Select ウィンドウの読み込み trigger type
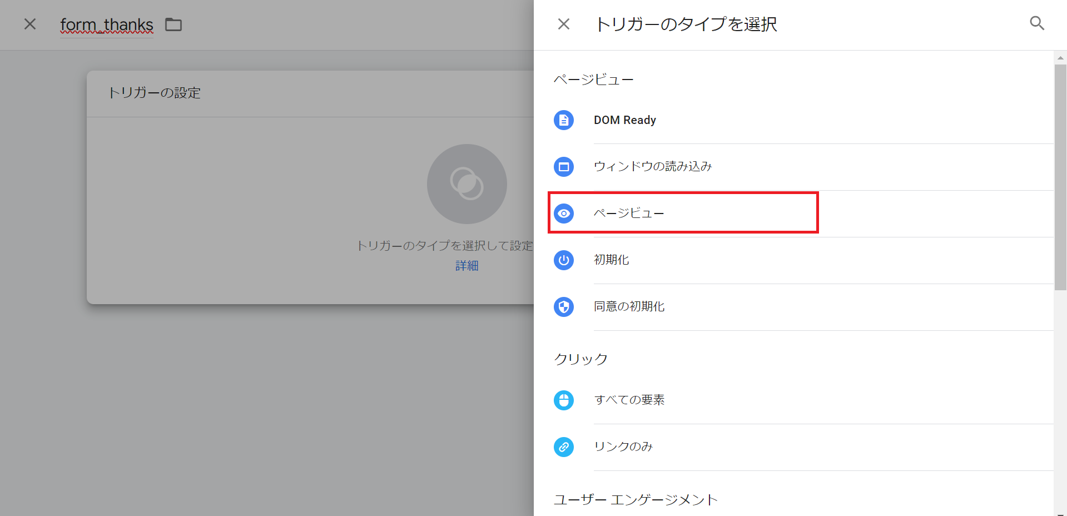 [803, 167]
